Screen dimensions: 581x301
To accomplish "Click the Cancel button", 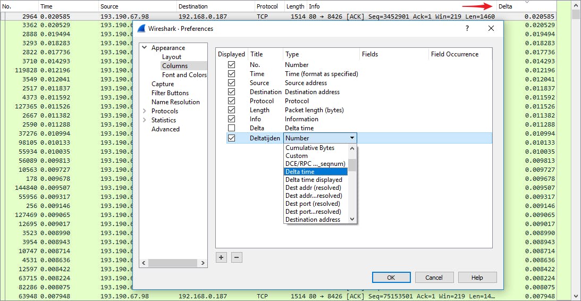I will (434, 277).
